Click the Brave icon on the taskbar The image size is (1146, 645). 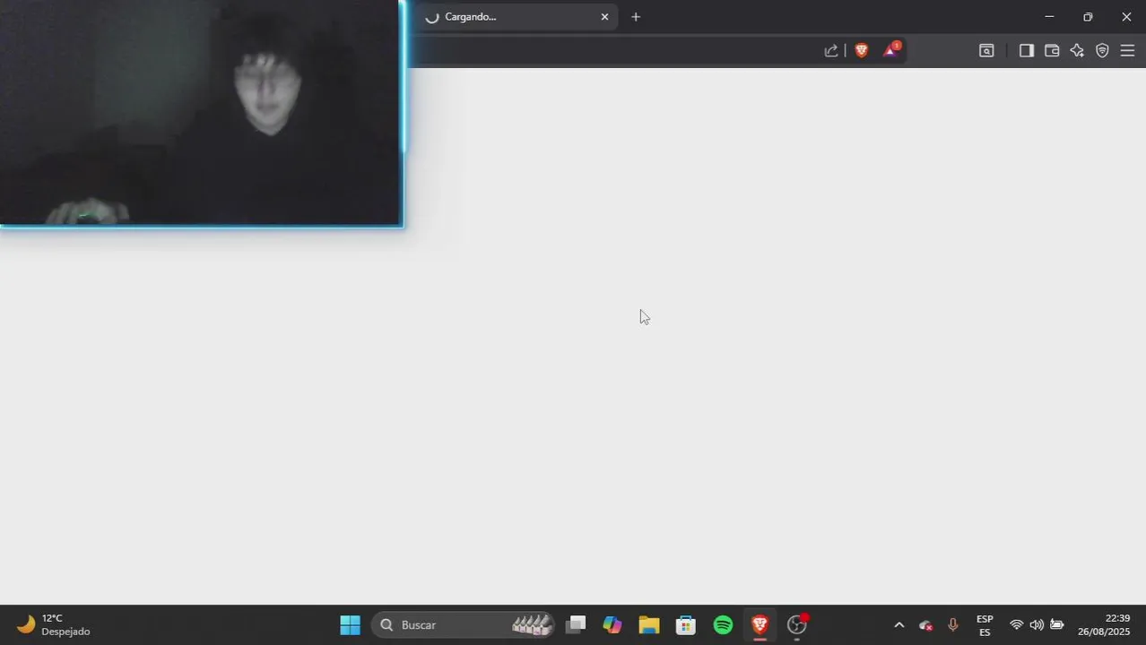tap(760, 625)
